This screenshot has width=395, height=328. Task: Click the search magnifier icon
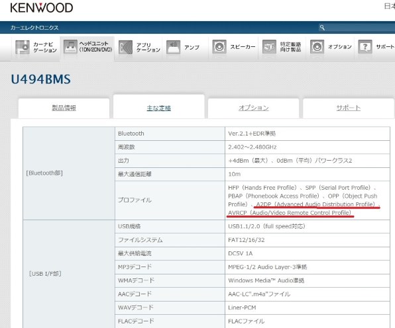(x=322, y=27)
